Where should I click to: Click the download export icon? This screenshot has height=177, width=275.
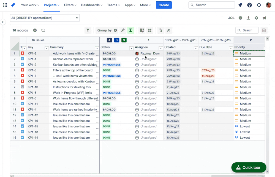(x=248, y=18)
